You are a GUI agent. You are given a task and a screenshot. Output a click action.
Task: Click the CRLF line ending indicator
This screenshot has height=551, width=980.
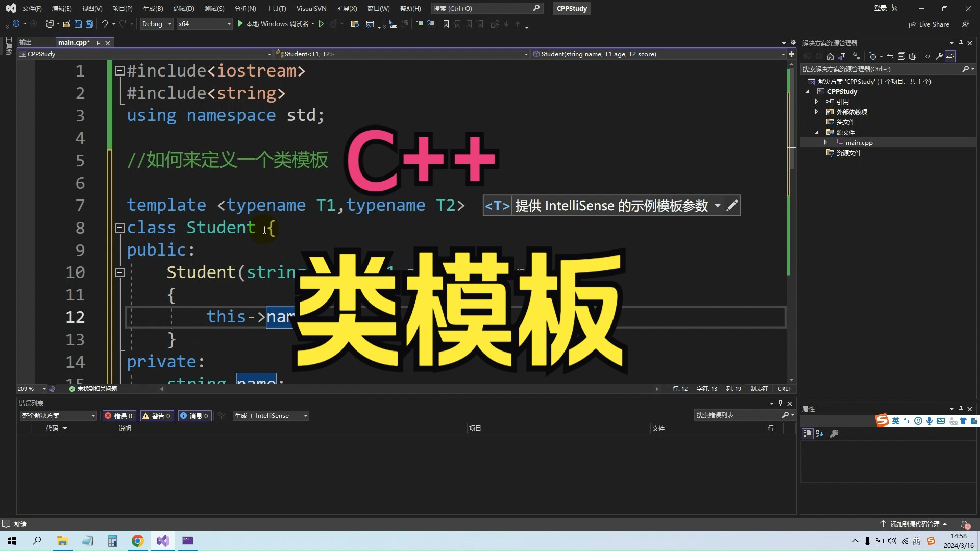pos(784,389)
